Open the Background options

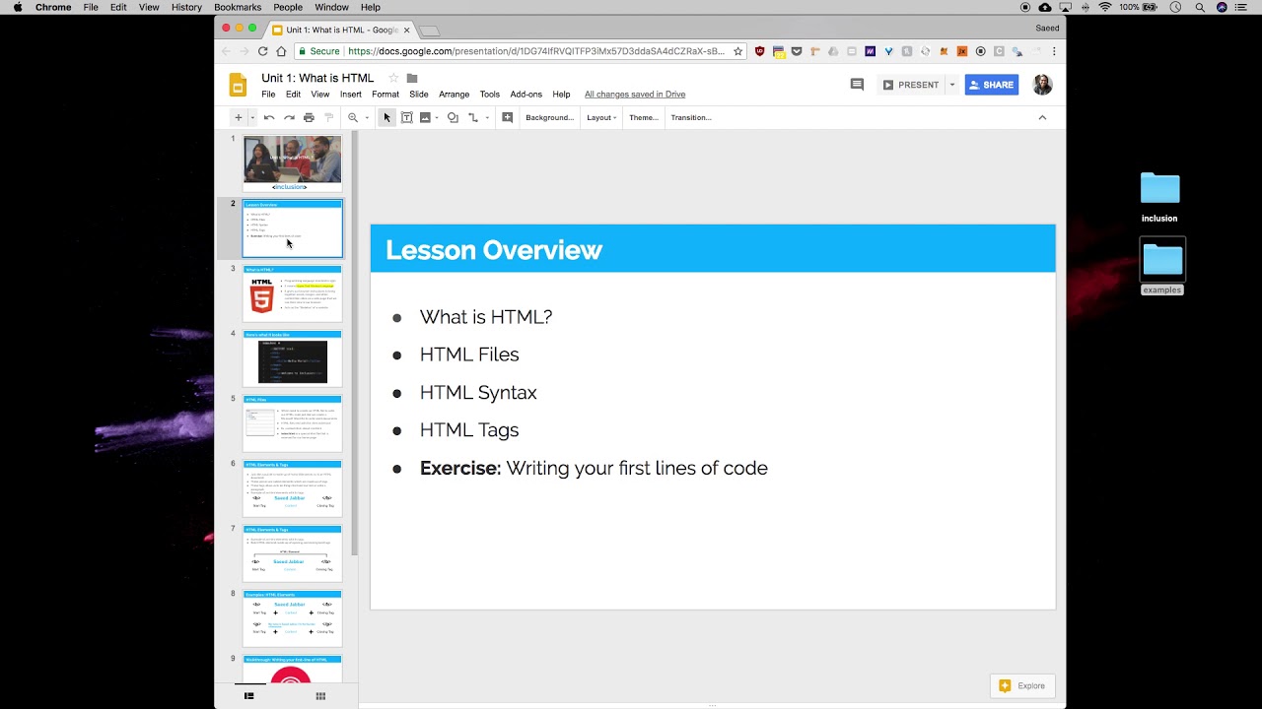(x=549, y=117)
